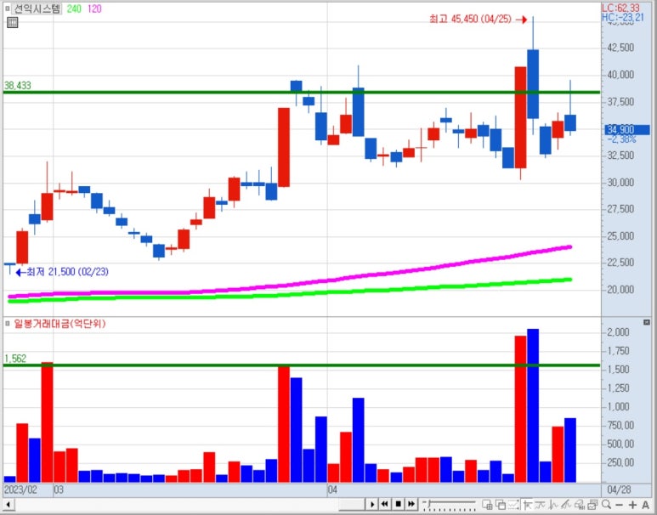The width and height of the screenshot is (657, 515).
Task: Zoom in with the plus icon
Action: [x=632, y=505]
